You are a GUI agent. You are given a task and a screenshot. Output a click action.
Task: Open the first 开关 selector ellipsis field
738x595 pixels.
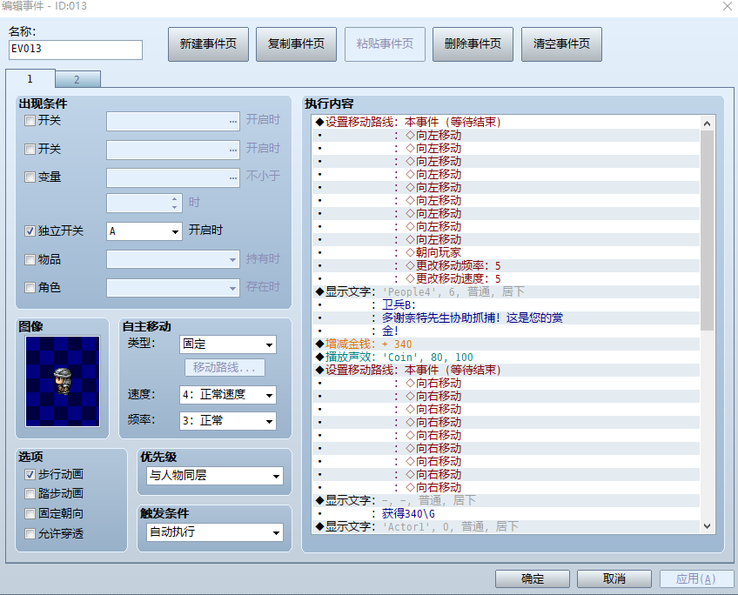coord(173,122)
